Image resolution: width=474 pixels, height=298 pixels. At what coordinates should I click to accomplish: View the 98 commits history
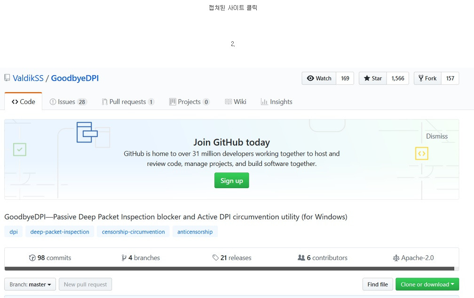(x=50, y=258)
